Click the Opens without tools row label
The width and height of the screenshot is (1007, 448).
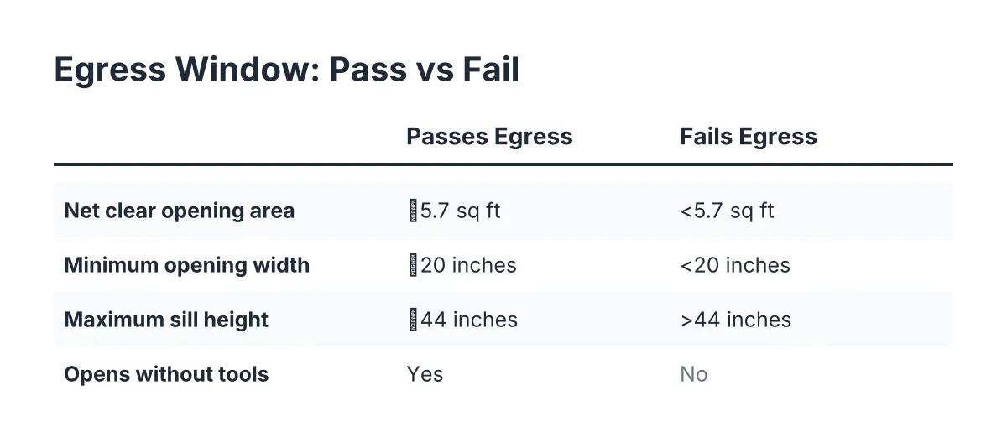pyautogui.click(x=166, y=374)
